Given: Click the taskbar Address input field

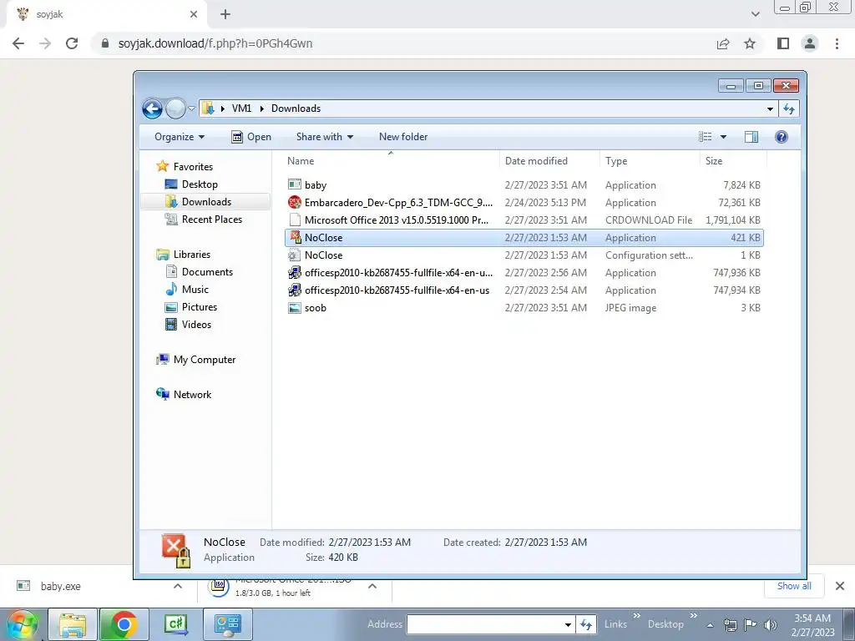Looking at the screenshot, I should coord(485,624).
